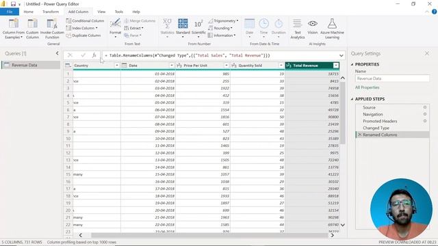The height and width of the screenshot is (246, 438).
Task: Open Navigation step settings gear
Action: coord(425,114)
